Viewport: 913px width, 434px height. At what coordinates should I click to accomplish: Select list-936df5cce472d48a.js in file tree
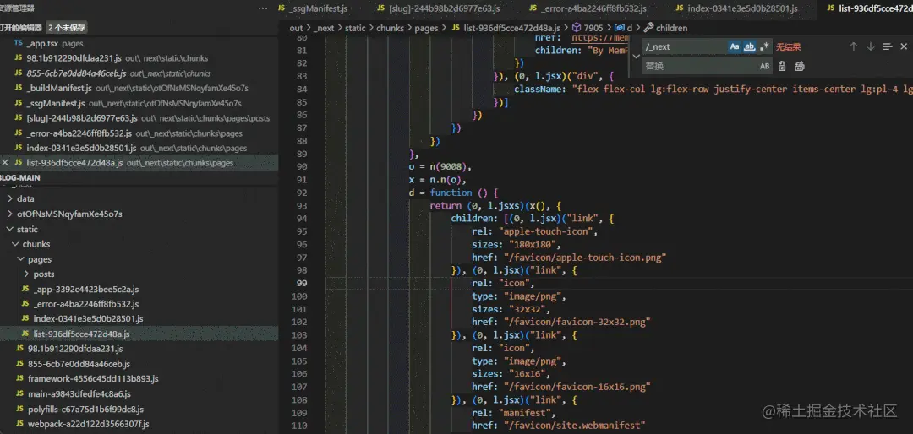point(81,334)
